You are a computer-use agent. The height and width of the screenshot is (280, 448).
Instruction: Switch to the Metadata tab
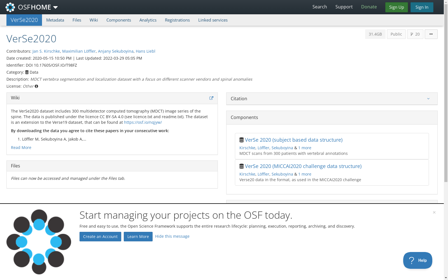55,20
